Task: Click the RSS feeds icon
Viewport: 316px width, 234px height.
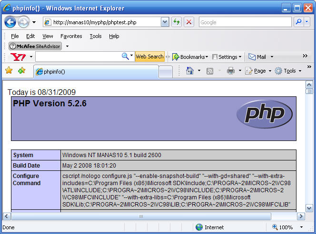Action: coord(210,71)
